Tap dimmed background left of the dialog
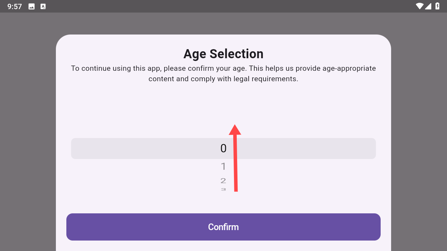 pos(28,132)
